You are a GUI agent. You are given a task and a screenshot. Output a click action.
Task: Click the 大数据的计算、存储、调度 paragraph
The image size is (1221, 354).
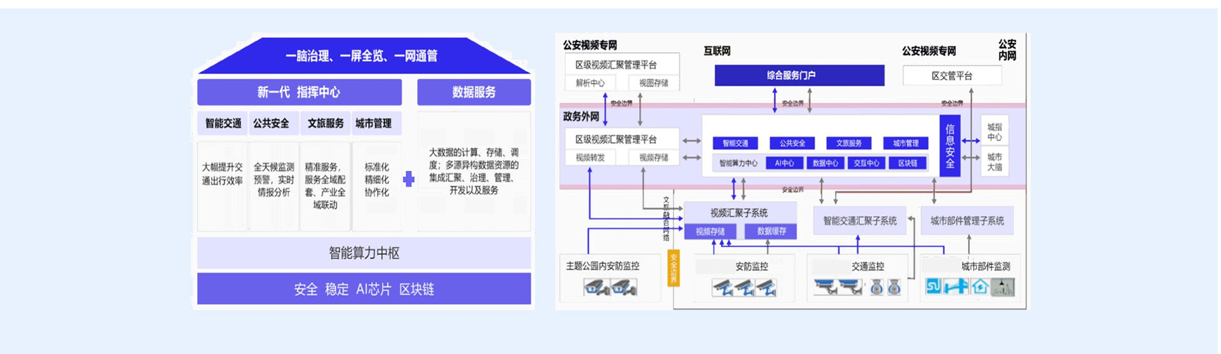pos(474,171)
